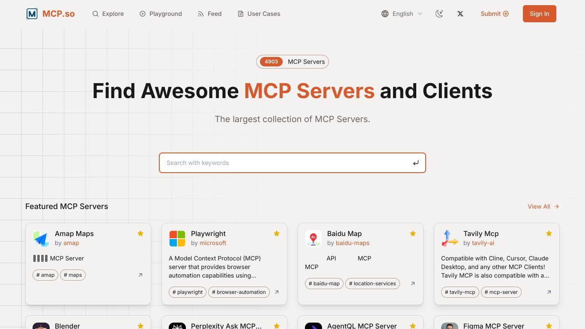Screen dimensions: 585x329
Task: Open the Explore menu item
Action: pyautogui.click(x=108, y=14)
